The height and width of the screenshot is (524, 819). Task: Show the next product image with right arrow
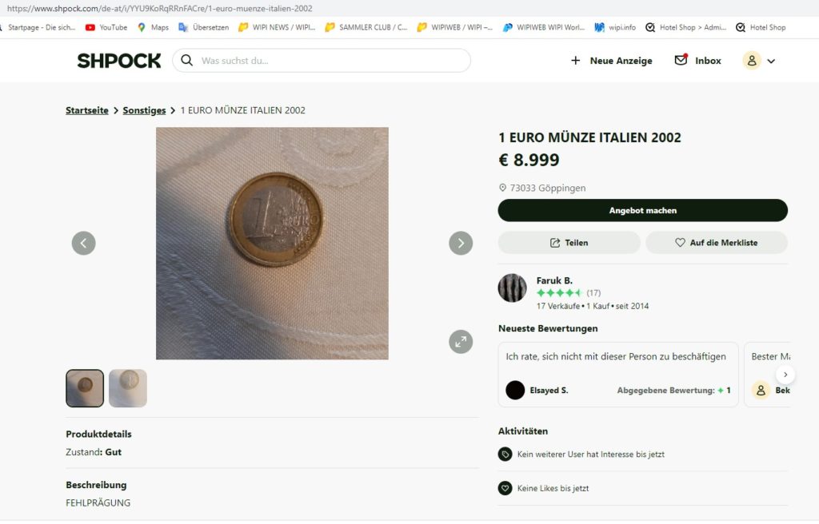coord(461,243)
